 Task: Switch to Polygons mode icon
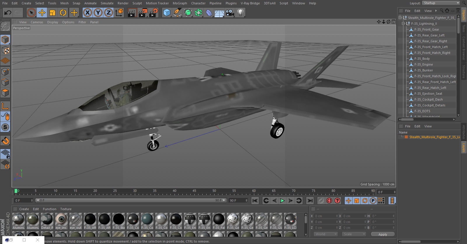[x=6, y=93]
